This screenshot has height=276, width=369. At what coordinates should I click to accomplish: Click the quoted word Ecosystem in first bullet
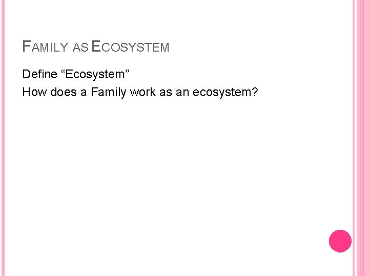coord(95,75)
